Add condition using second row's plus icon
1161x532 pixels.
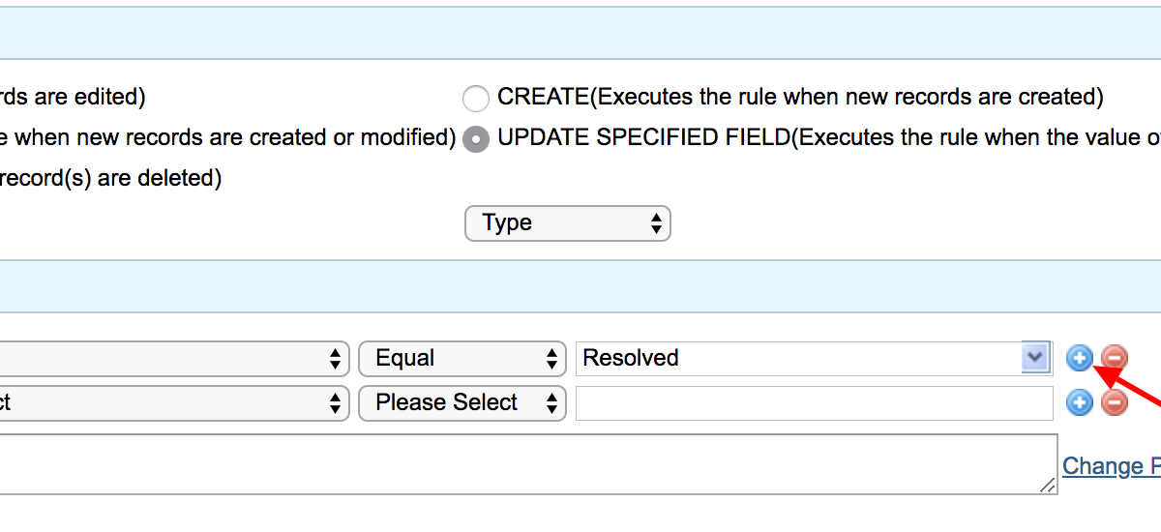1079,402
